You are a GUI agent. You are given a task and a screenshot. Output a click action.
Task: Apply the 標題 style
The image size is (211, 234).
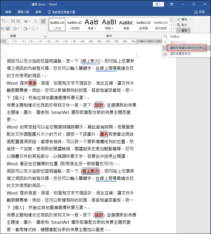(x=126, y=24)
